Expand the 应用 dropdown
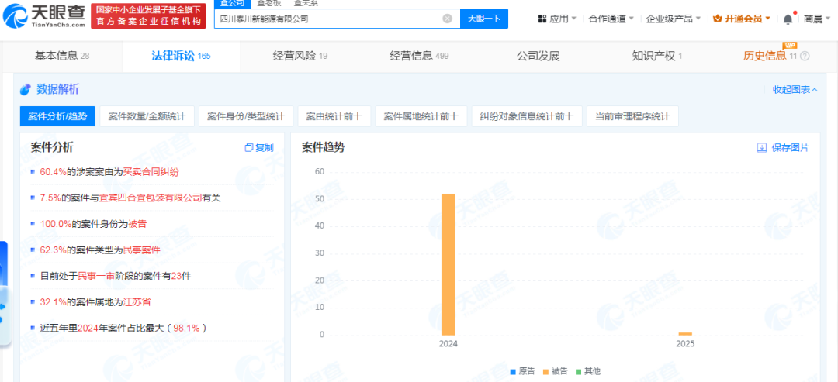 tap(563, 19)
